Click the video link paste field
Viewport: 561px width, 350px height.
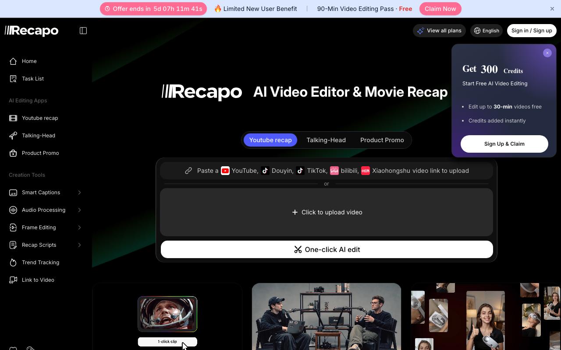[x=327, y=171]
